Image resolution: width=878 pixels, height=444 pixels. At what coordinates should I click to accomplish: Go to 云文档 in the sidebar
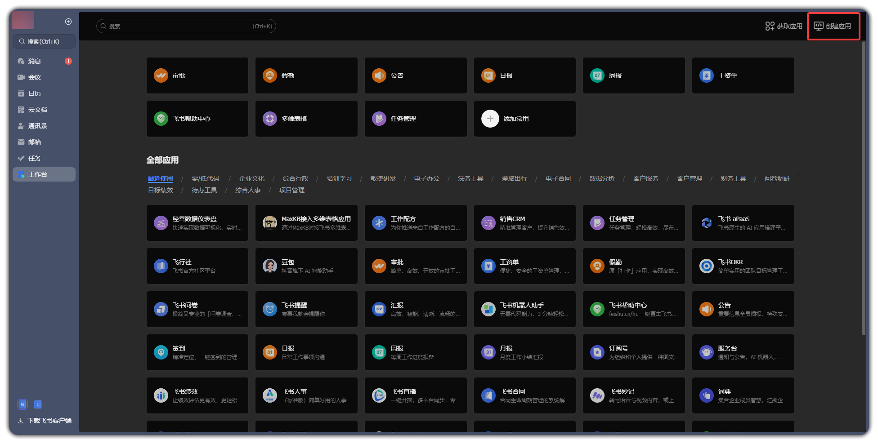(37, 110)
